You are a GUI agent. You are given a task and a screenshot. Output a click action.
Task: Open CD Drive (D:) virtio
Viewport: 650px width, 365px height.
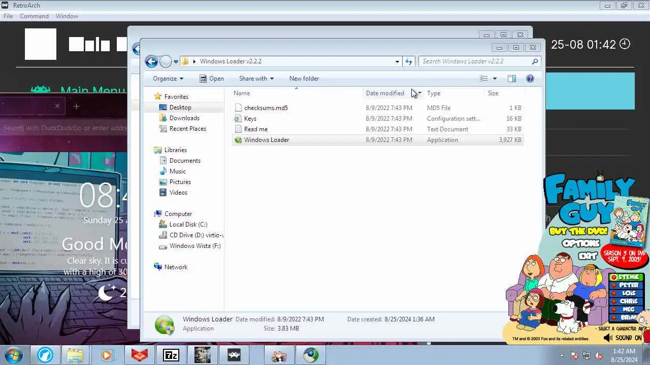(x=196, y=235)
